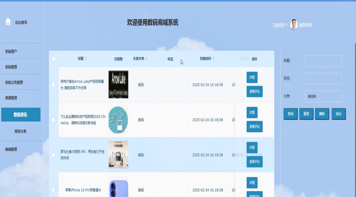Click 查看评论 for the 罗马仕 article
This screenshot has width=356, height=197.
(x=254, y=162)
